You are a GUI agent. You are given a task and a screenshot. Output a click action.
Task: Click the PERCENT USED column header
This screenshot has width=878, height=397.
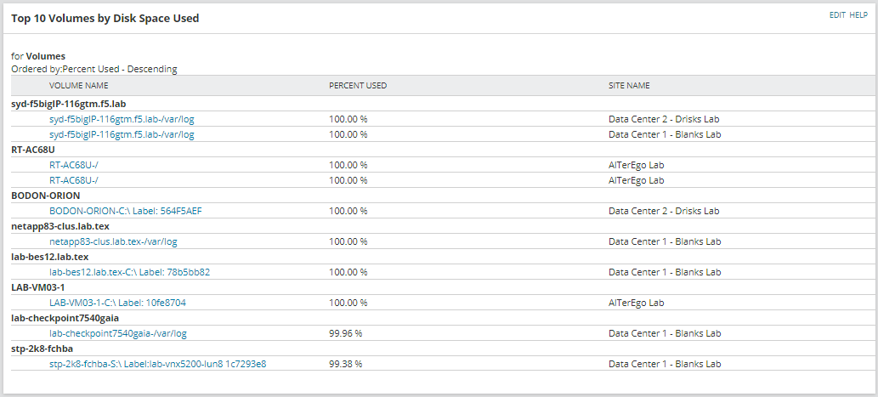coord(358,86)
